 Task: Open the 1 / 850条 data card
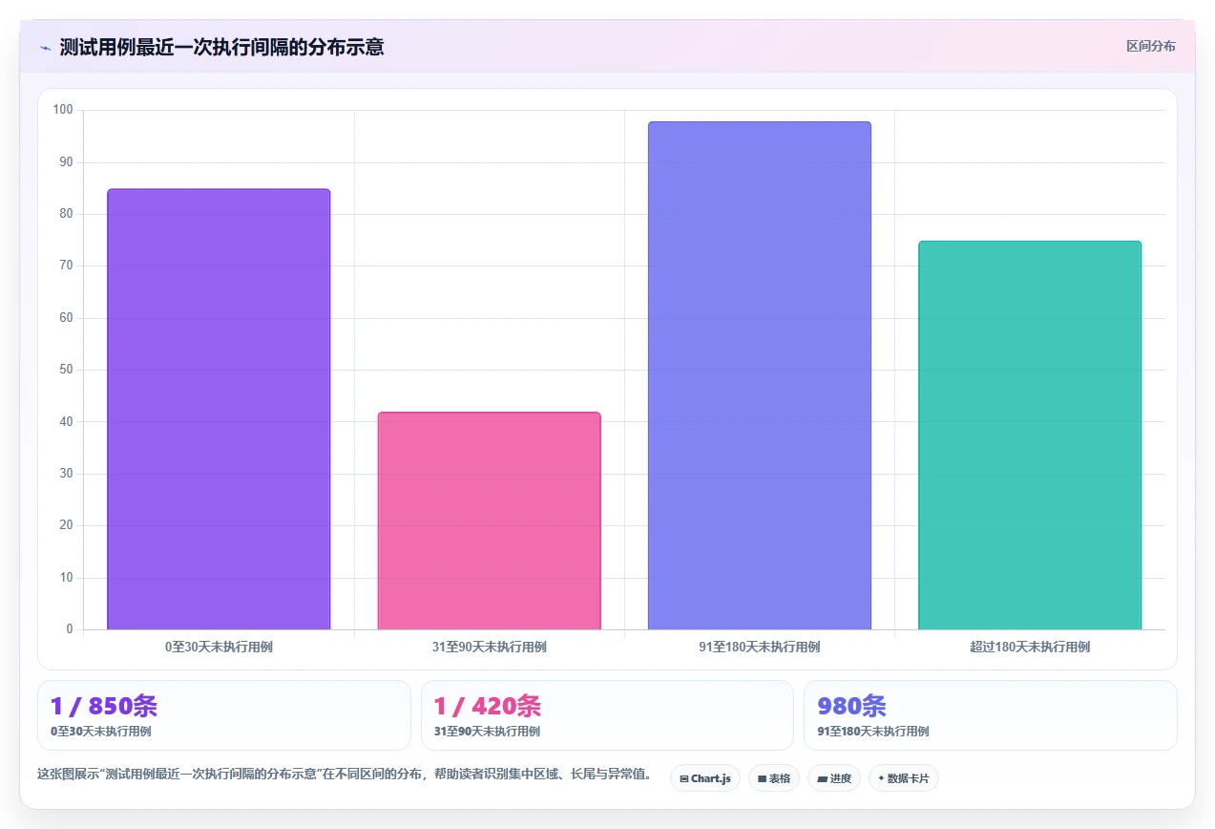point(224,715)
